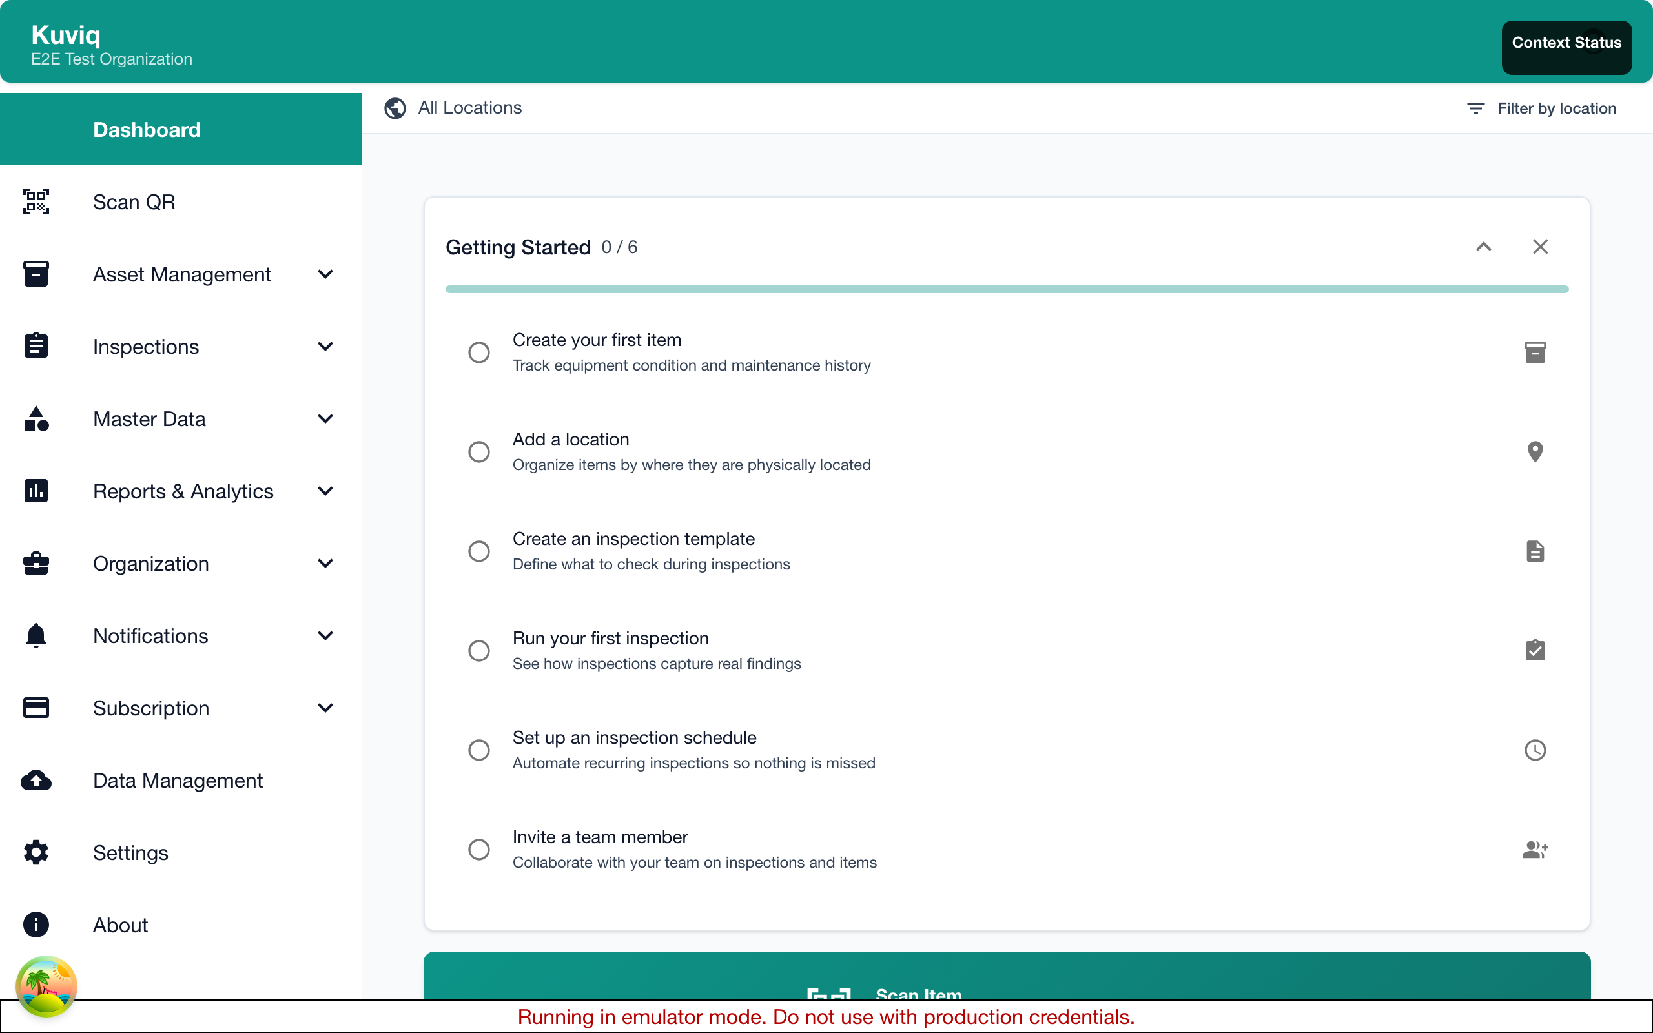The height and width of the screenshot is (1033, 1653).
Task: Toggle the Create an inspection template circle
Action: (x=479, y=551)
